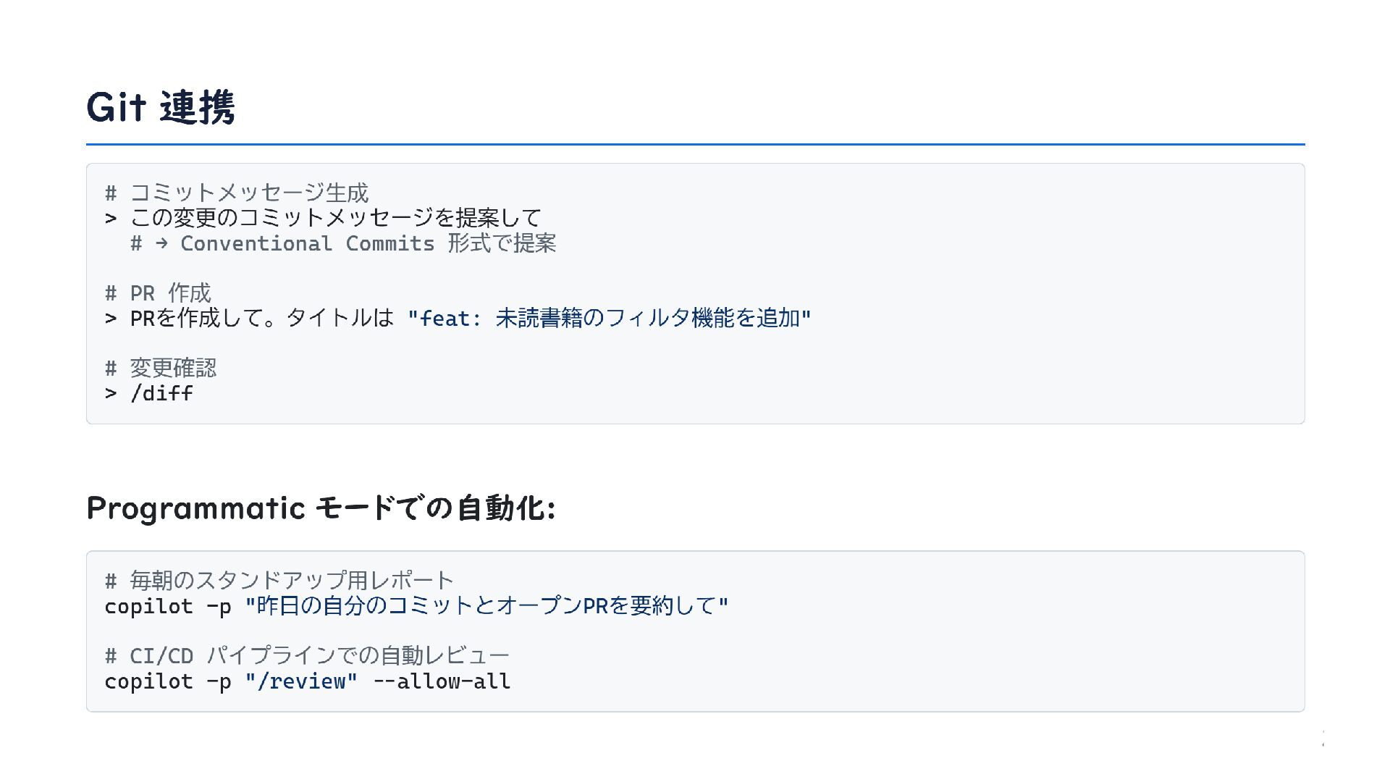Click the "この変更のコミットメッセージを提案して" prompt line
Screen dimensions: 1390x782
pos(335,217)
